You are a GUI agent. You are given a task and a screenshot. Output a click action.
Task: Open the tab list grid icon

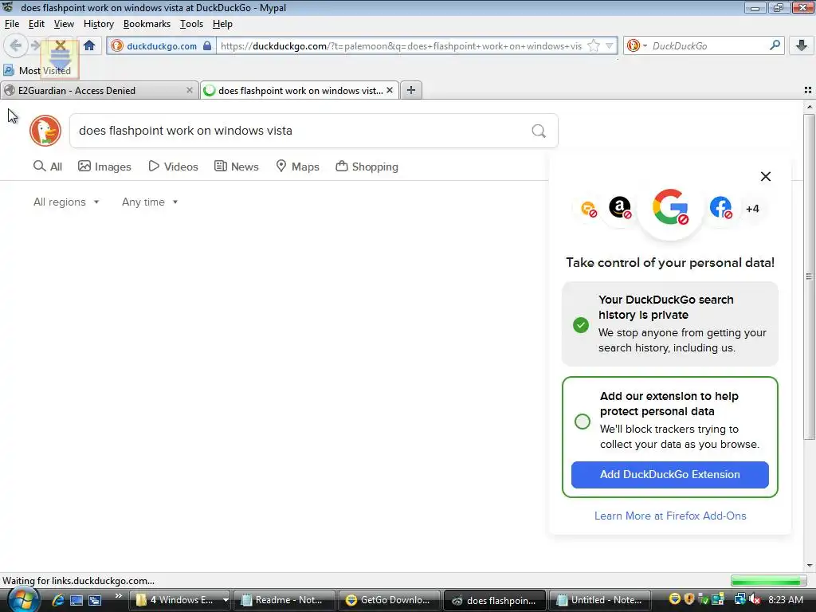coord(808,90)
